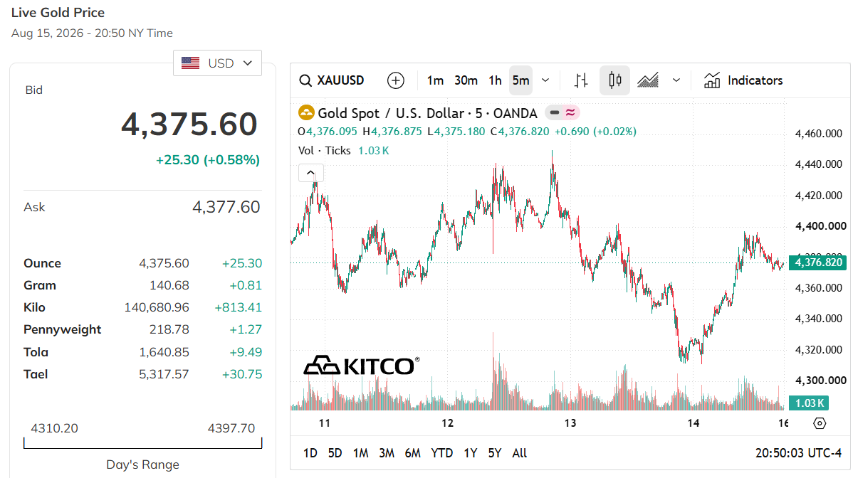
Task: Click the day's high 4397.70
Action: (x=231, y=428)
